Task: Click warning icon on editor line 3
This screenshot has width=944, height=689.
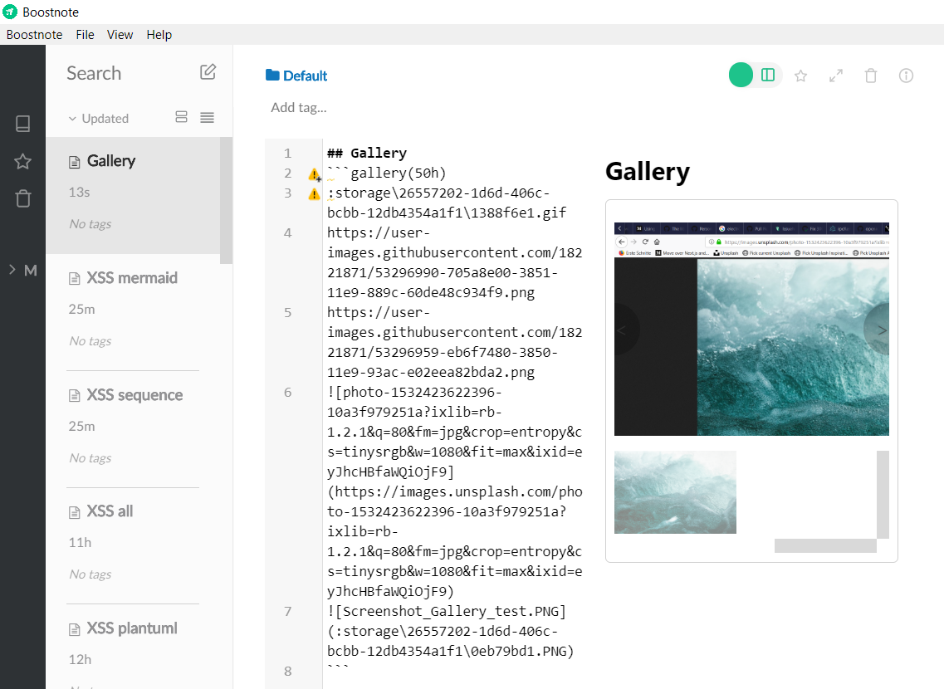Action: pos(314,194)
